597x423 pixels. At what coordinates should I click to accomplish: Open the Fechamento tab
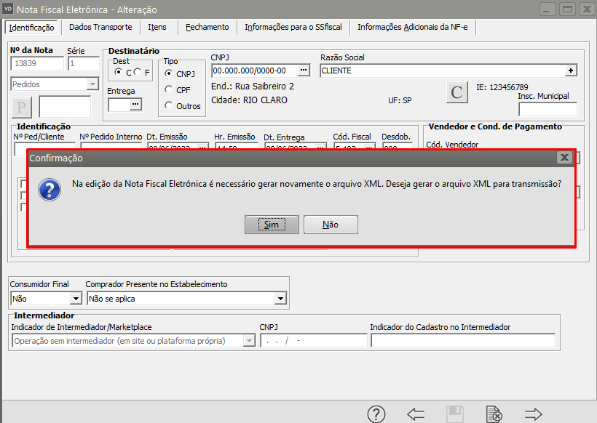click(207, 27)
